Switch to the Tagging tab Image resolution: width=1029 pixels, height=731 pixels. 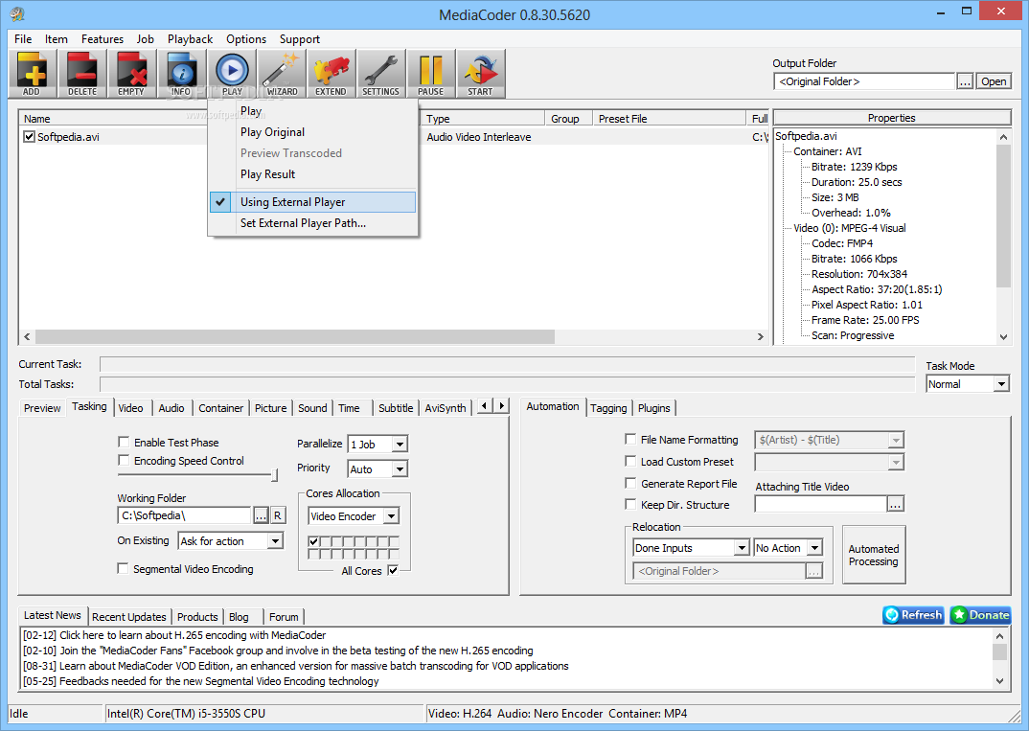[x=608, y=407]
